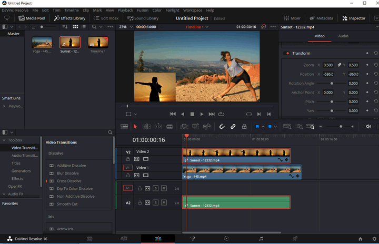This screenshot has height=244, width=379.
Task: Collapse the Toolbox tree section
Action: (x=5, y=140)
